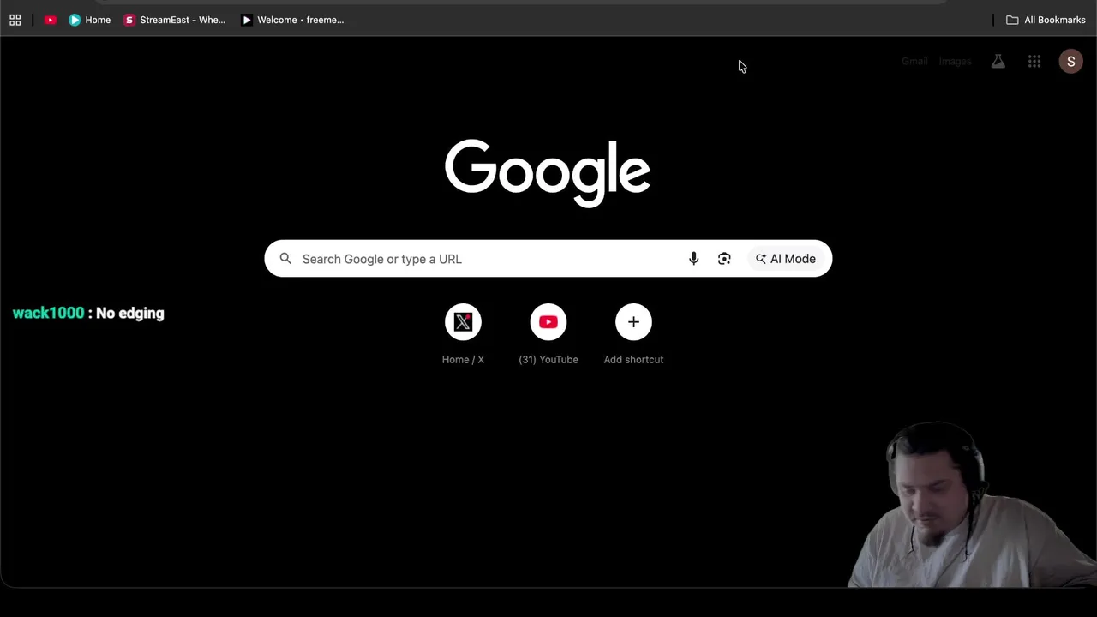
Task: Open the YouTube shortcut tile
Action: (x=548, y=335)
